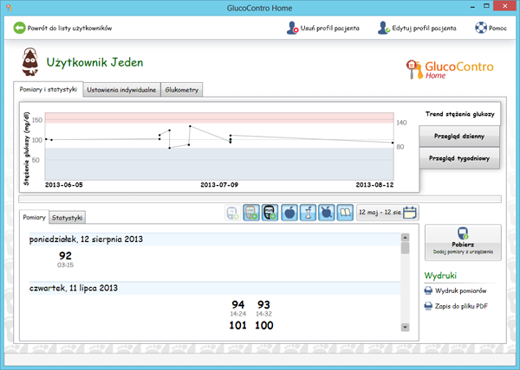This screenshot has width=520, height=370.
Task: Click the Wydruki section heading
Action: coord(440,276)
